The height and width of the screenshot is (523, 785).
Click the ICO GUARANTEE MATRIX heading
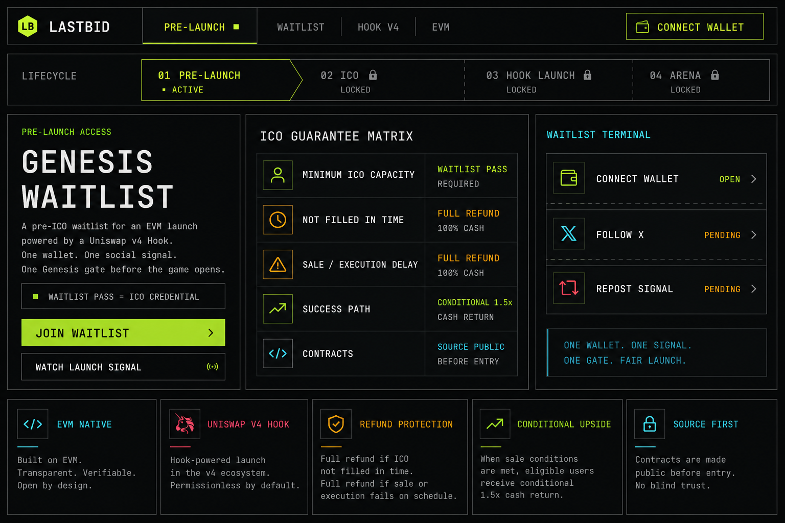(x=337, y=136)
